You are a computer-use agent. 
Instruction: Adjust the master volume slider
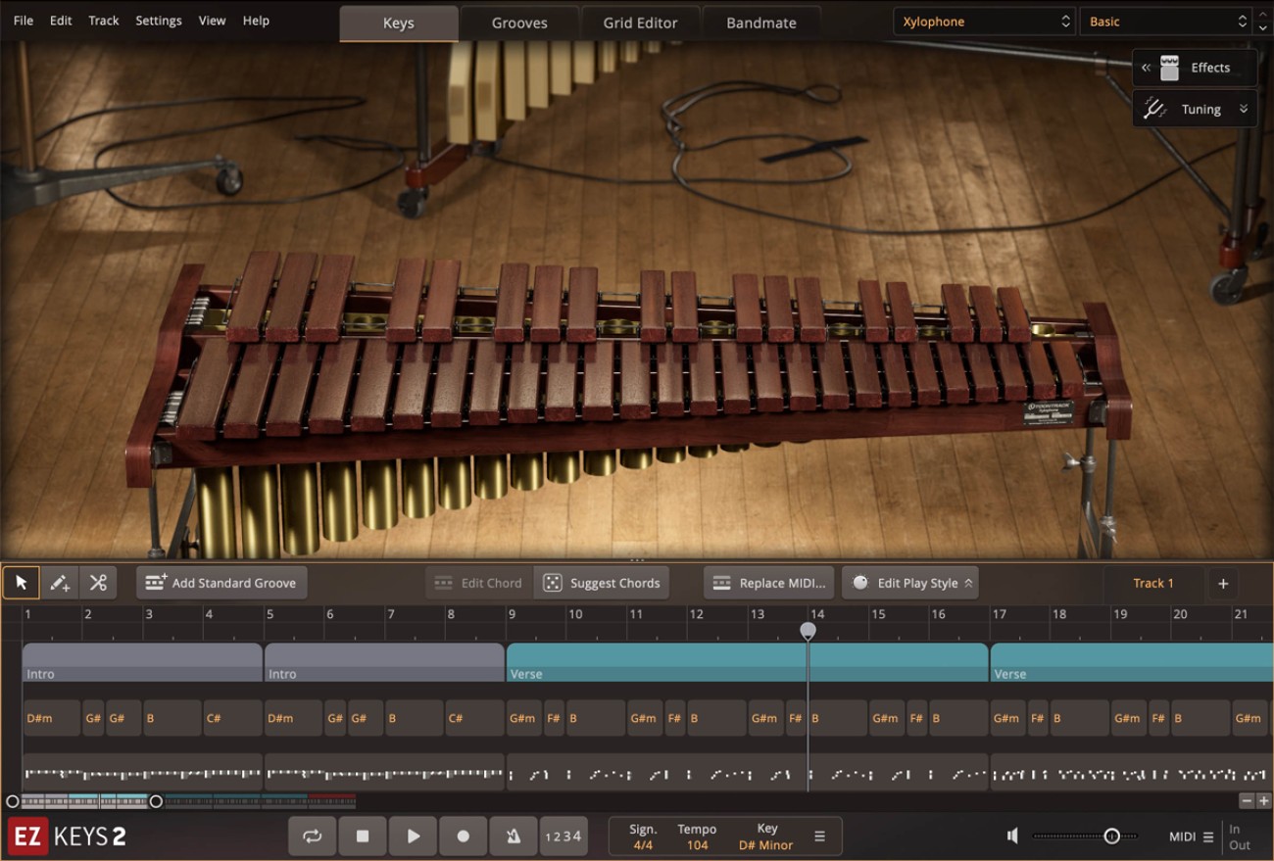(1112, 836)
